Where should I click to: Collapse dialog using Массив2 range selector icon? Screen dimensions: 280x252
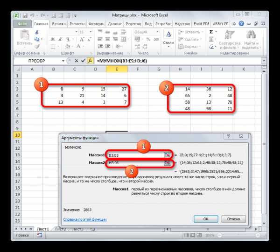[x=167, y=163]
